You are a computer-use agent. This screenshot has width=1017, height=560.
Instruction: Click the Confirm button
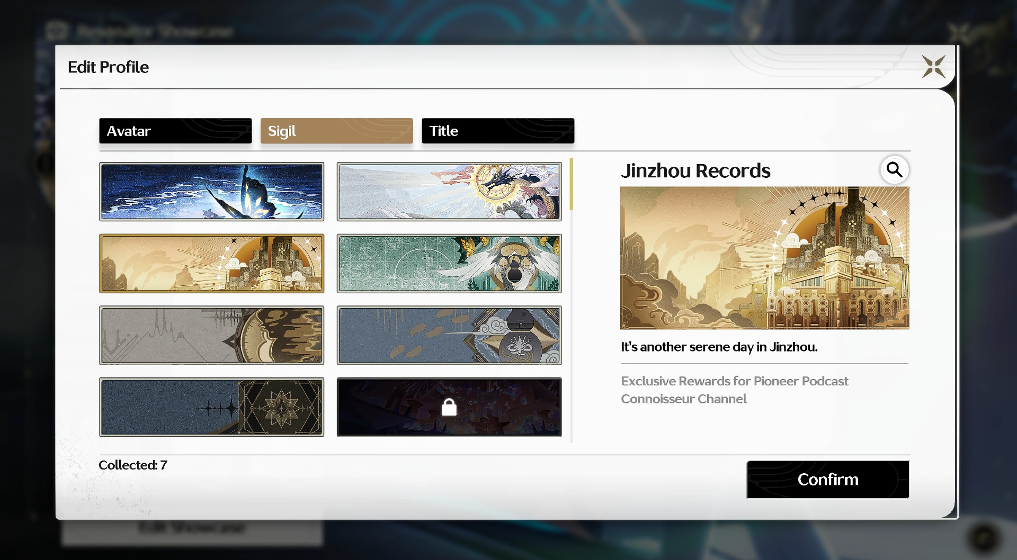pyautogui.click(x=828, y=480)
